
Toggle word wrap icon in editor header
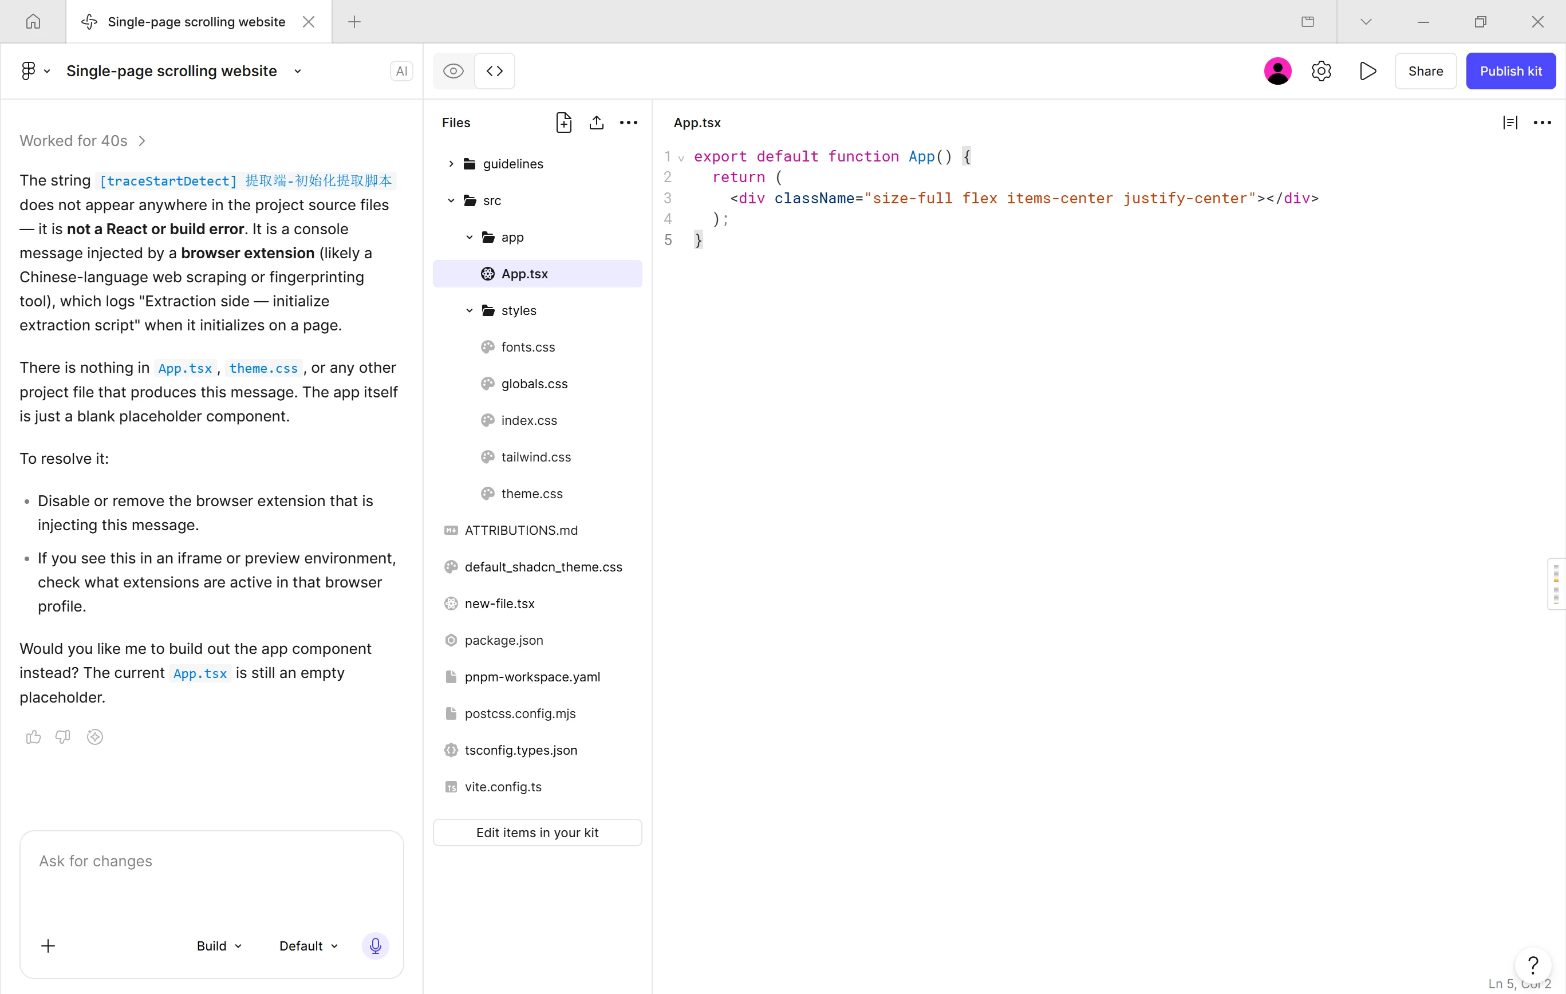point(1510,123)
